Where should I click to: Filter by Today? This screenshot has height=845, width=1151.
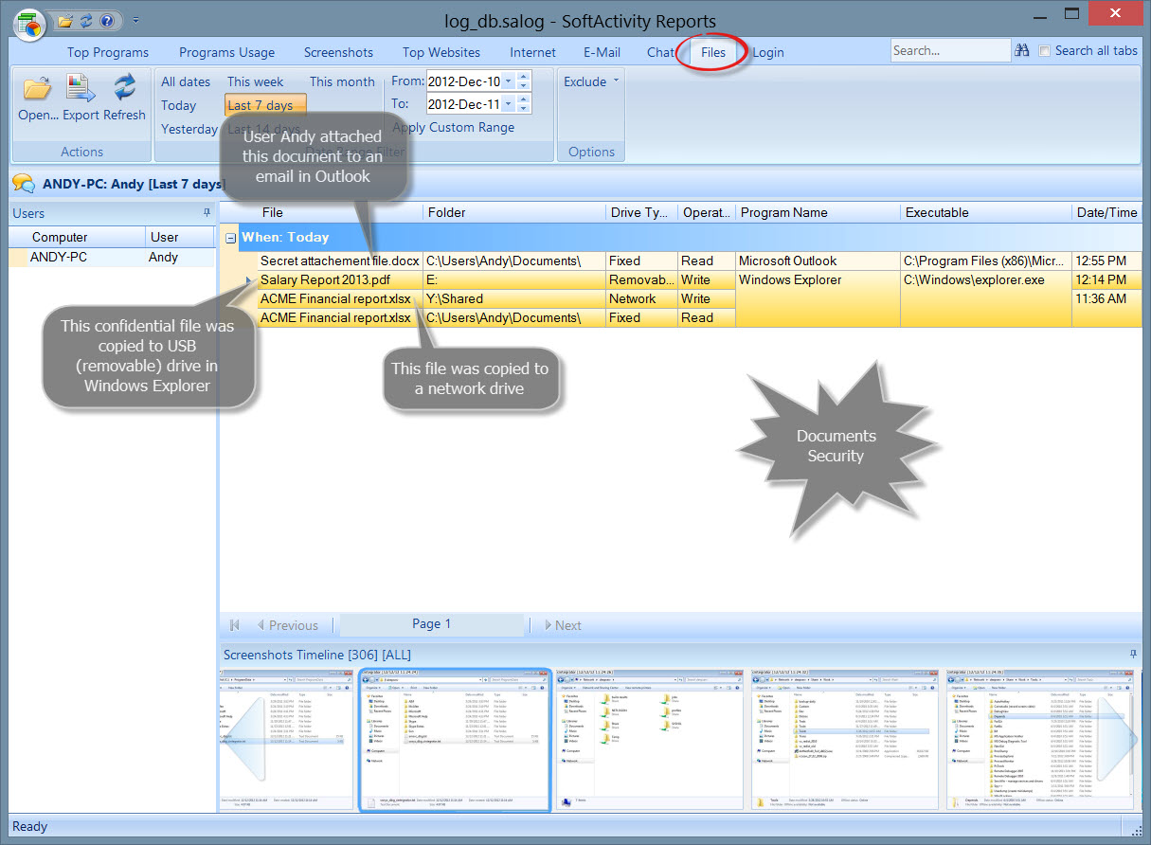tap(179, 105)
